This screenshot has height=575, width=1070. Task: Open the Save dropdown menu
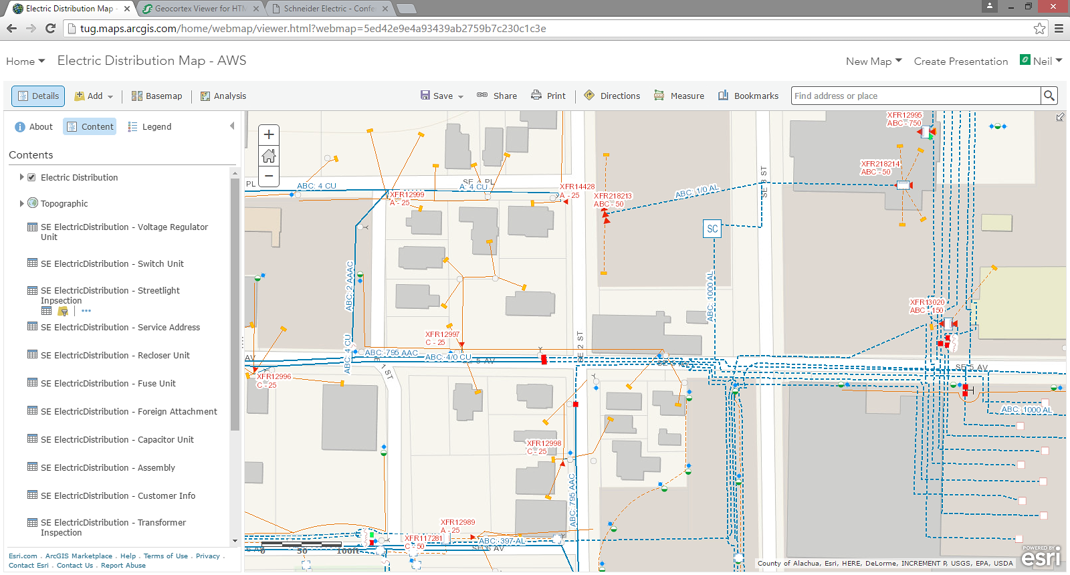click(442, 96)
